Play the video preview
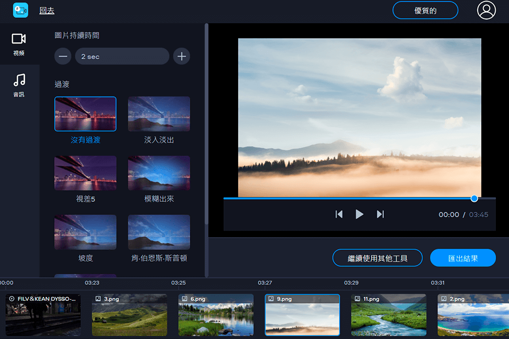This screenshot has width=509, height=339. [x=359, y=215]
